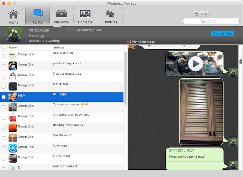Select the 'Reading more books' subject

click(68, 125)
